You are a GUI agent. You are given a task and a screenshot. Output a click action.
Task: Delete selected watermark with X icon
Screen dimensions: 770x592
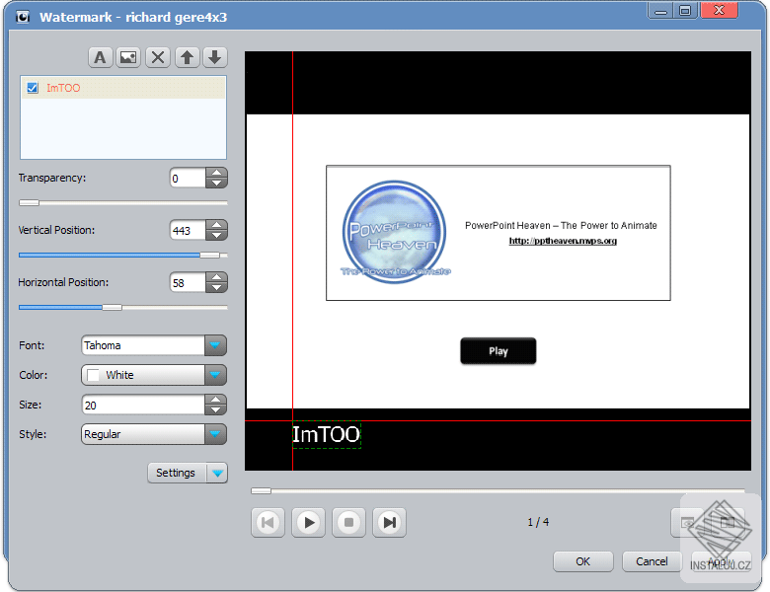tap(158, 57)
